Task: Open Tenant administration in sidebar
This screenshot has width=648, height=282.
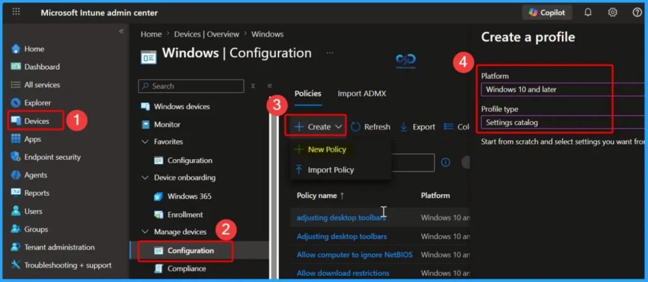Action: click(x=53, y=247)
